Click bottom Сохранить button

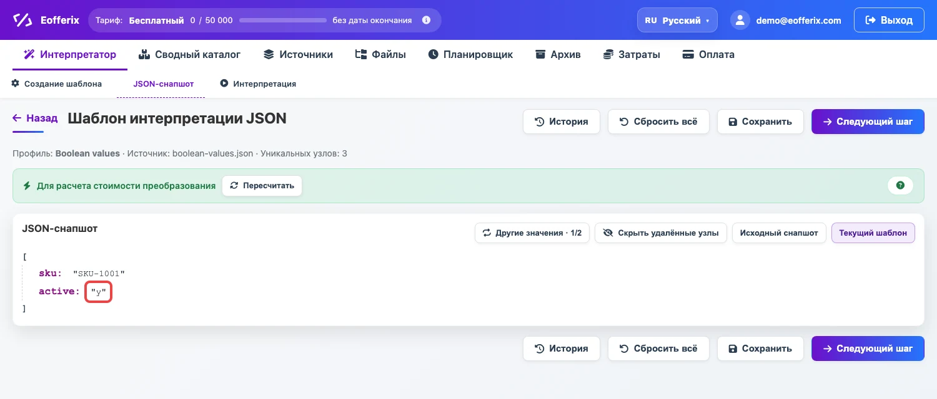pos(760,349)
